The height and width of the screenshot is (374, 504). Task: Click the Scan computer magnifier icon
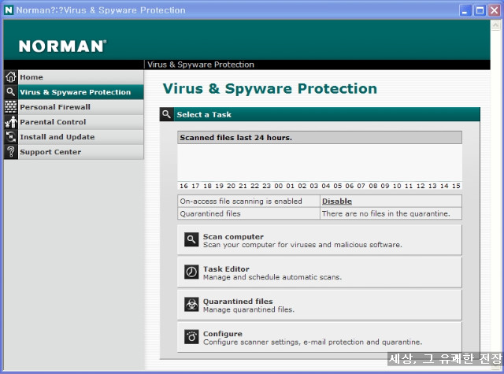[191, 239]
